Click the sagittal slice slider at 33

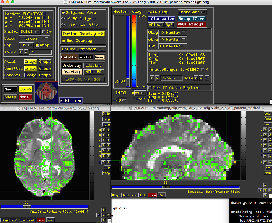[166, 187]
